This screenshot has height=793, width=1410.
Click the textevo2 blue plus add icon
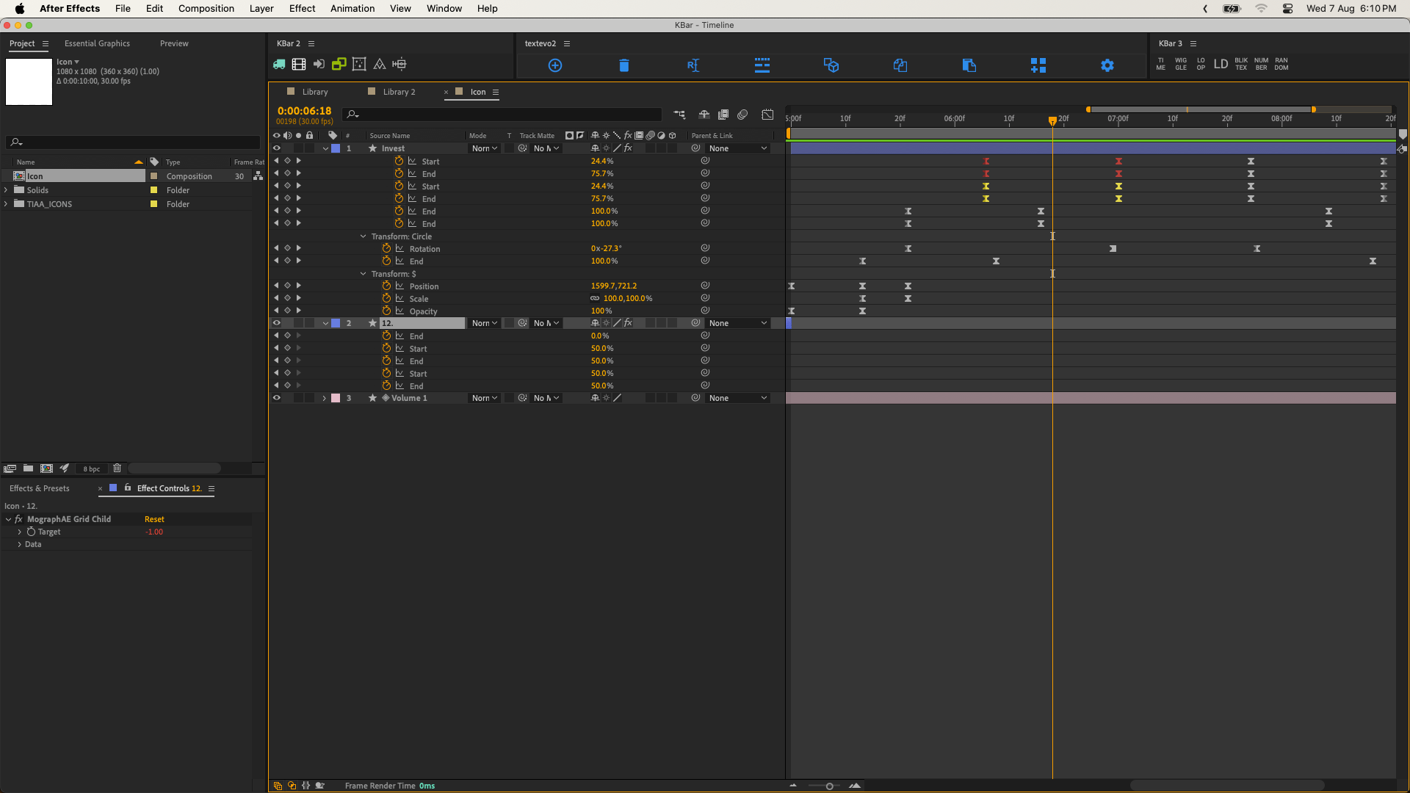click(x=555, y=65)
